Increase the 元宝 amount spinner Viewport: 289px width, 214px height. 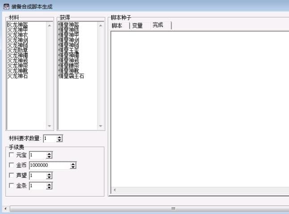tap(49, 154)
